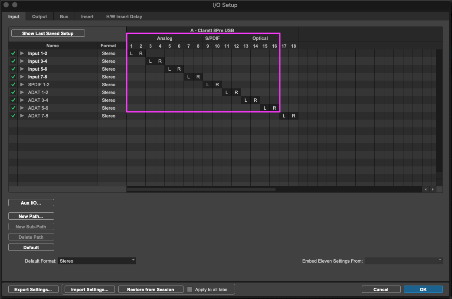The width and height of the screenshot is (452, 299).
Task: Toggle the active checkmark for SPDIF 1-2
Action: pyautogui.click(x=13, y=84)
